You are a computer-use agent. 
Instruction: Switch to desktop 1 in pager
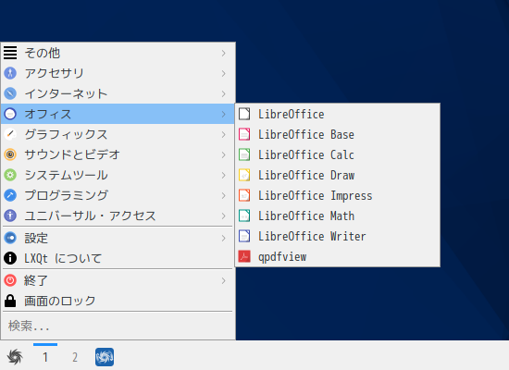[x=45, y=357]
